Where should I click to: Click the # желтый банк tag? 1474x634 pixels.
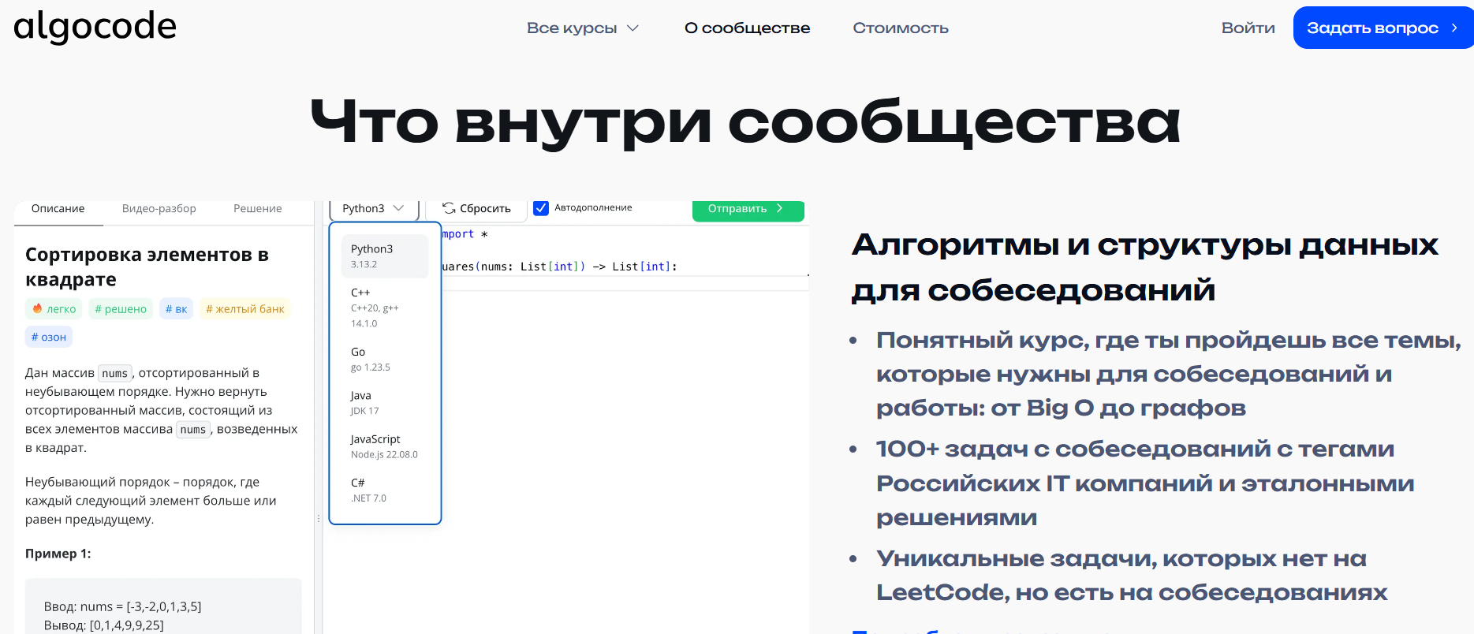point(245,309)
